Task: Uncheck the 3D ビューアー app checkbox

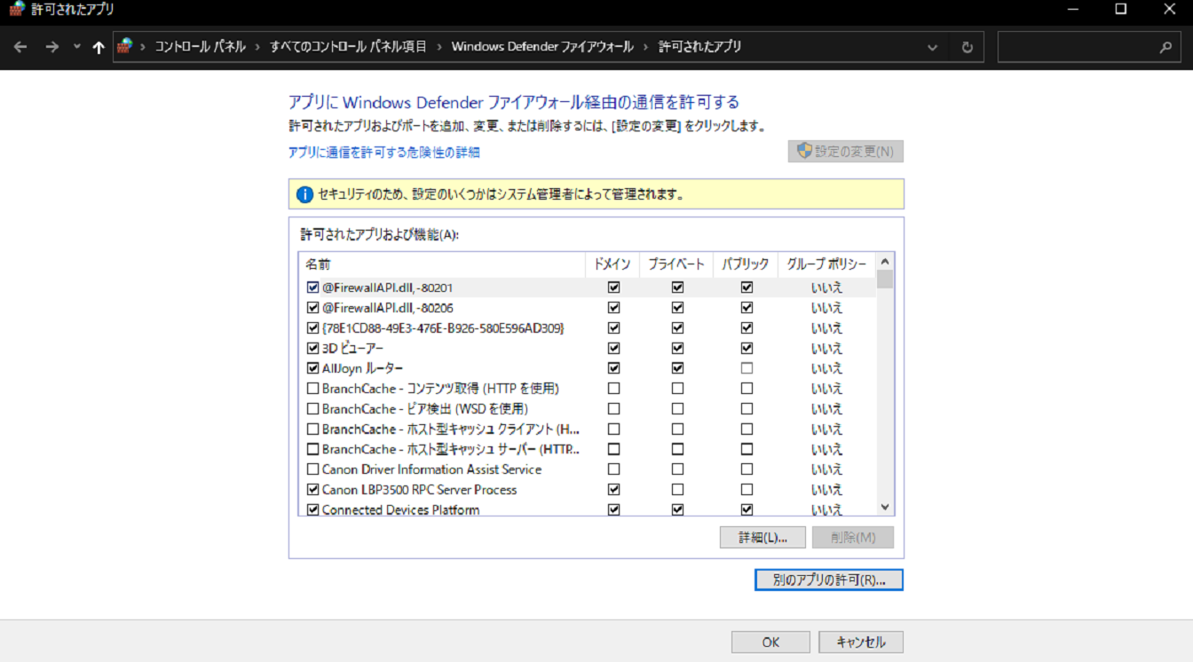Action: coord(312,348)
